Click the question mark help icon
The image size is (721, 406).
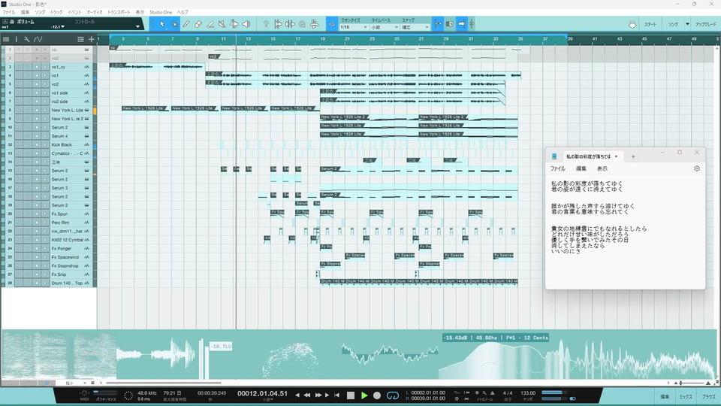[266, 24]
